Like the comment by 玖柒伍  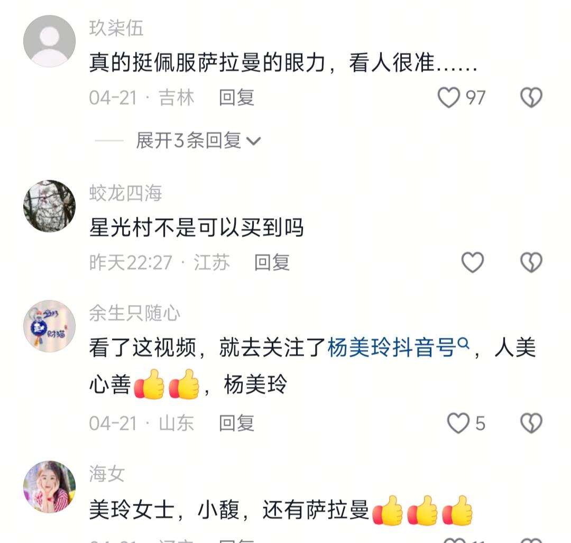tap(449, 98)
